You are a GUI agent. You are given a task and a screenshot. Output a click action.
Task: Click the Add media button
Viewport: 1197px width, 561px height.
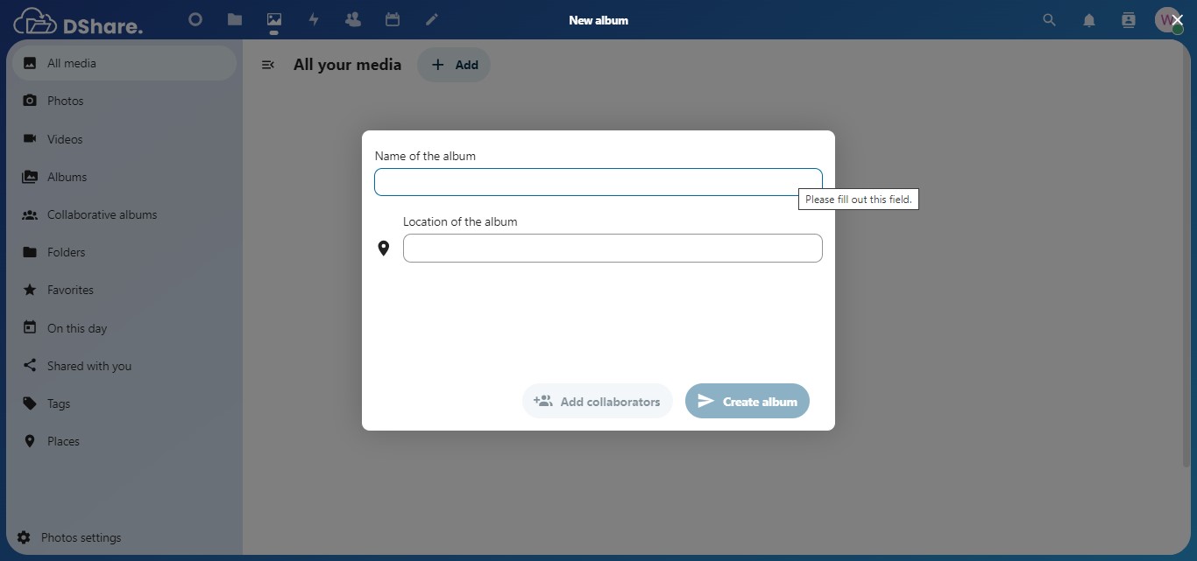(x=454, y=65)
